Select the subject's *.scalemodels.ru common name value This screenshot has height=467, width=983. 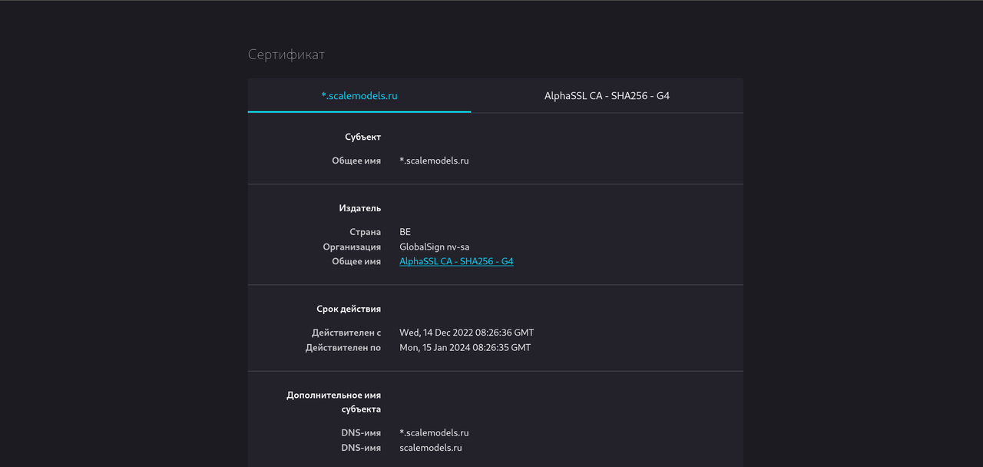tap(434, 161)
